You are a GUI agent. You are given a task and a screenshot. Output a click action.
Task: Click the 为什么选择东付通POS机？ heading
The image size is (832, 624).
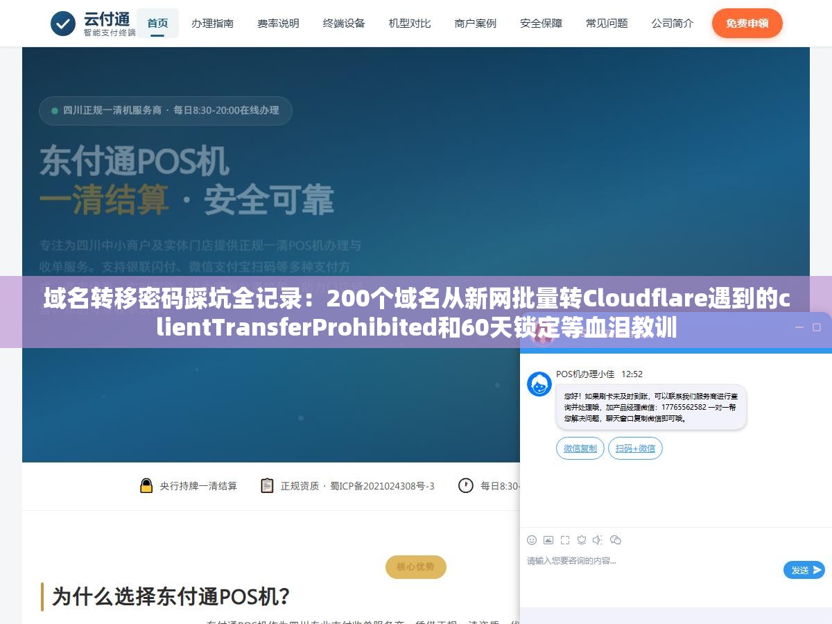point(171,596)
